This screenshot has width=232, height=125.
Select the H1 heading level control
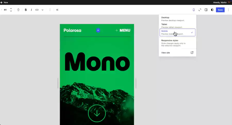(x=5, y=10)
